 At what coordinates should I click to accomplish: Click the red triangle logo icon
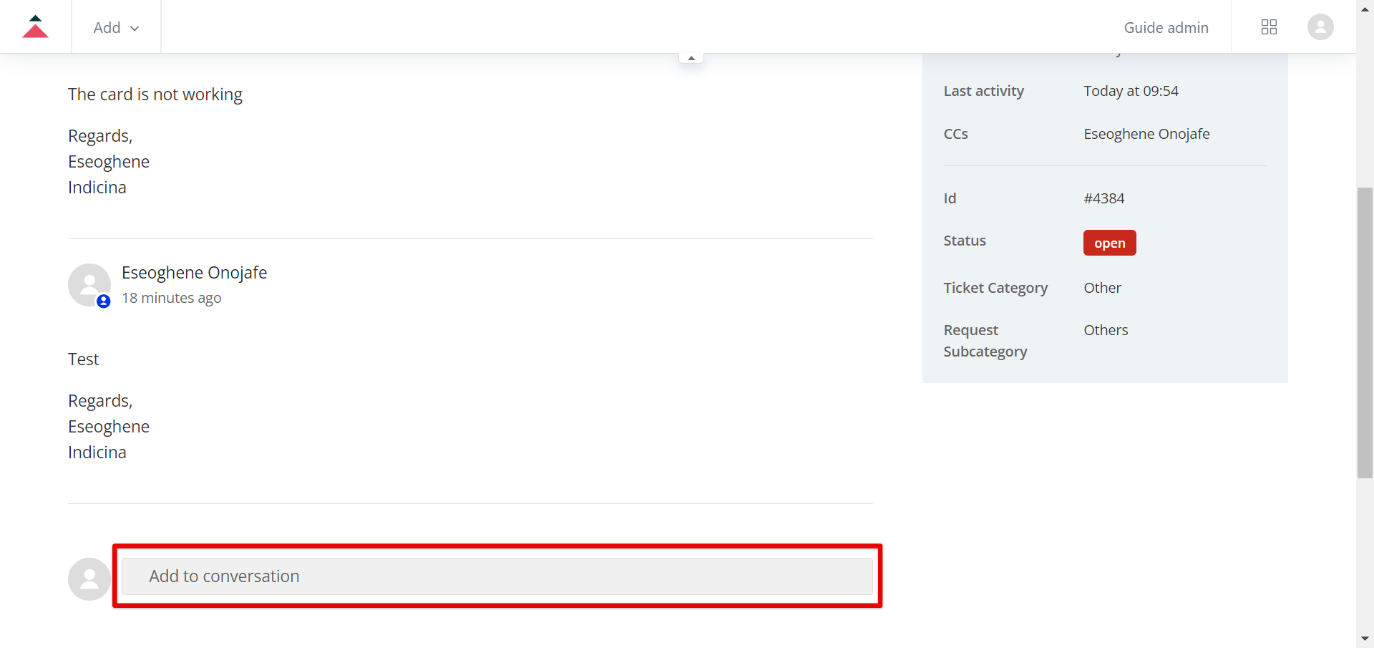click(35, 26)
